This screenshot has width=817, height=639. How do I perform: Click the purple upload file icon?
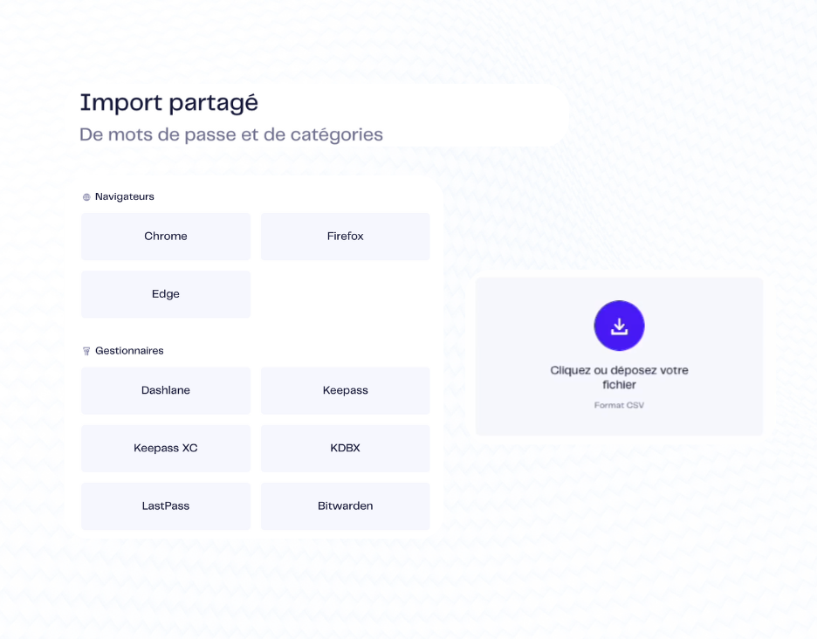619,326
